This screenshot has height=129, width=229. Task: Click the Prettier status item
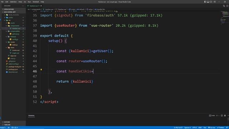tap(221, 128)
